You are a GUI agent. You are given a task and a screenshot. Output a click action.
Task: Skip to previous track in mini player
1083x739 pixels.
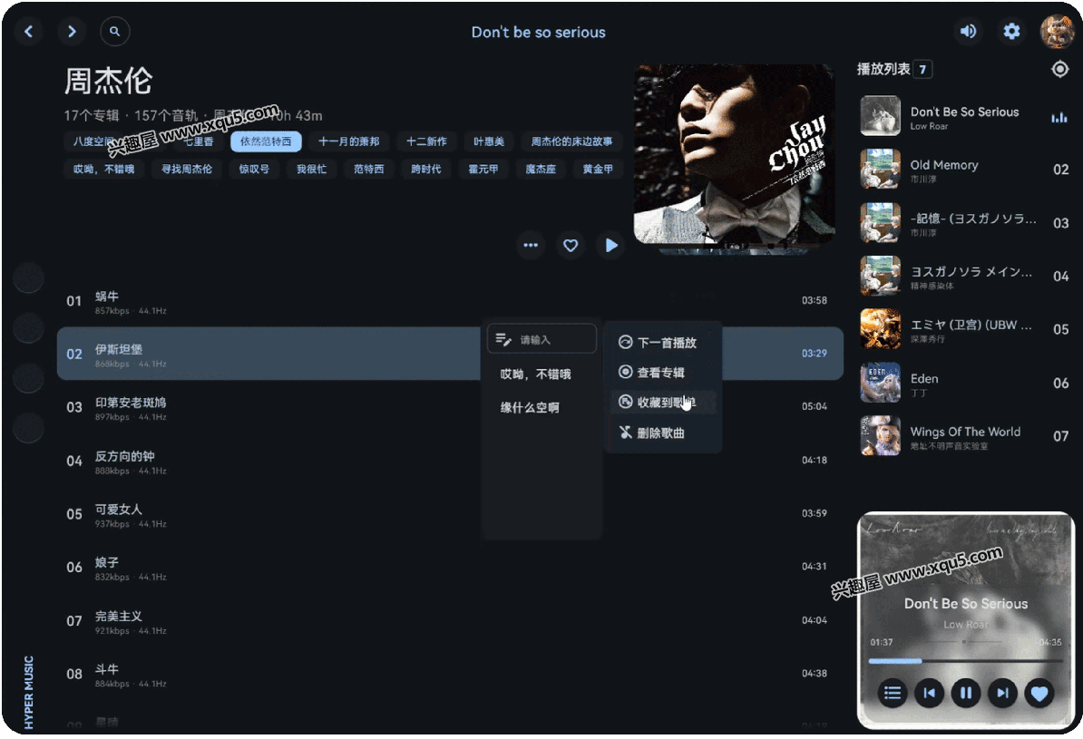(x=929, y=693)
